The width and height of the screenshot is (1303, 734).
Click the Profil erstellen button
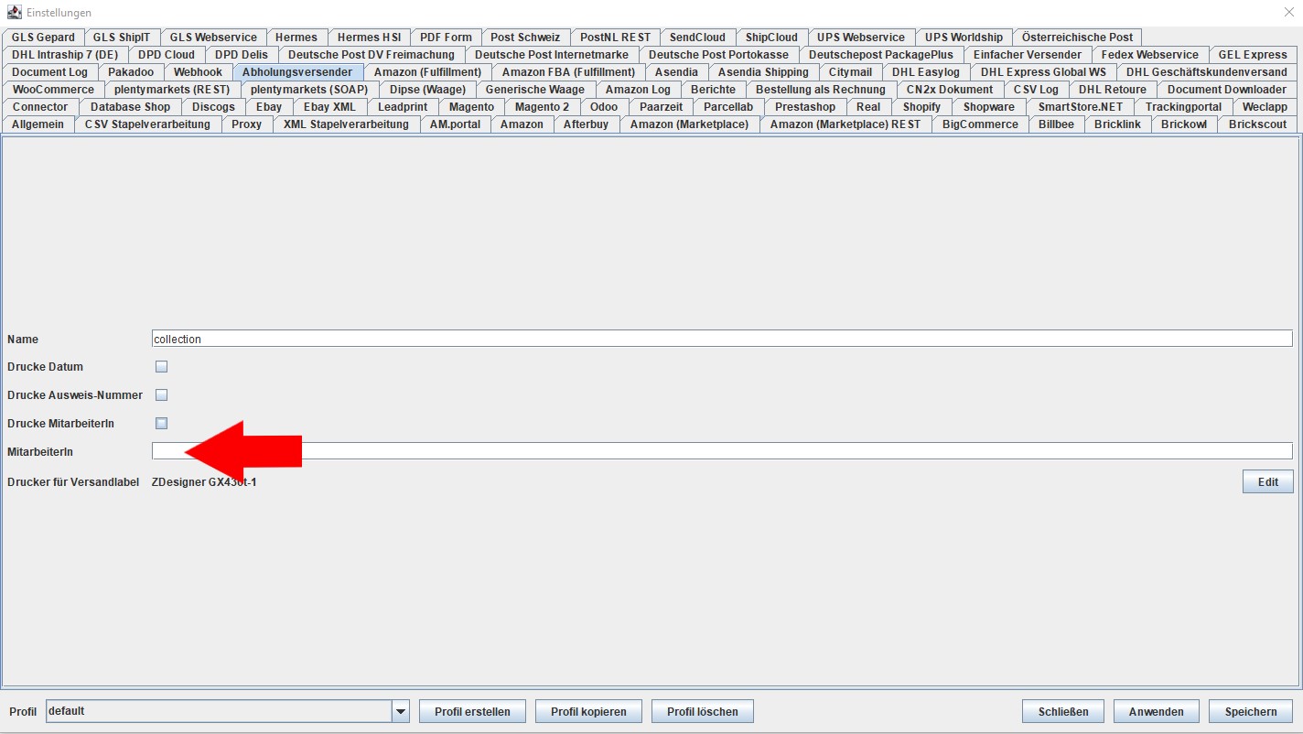[472, 711]
